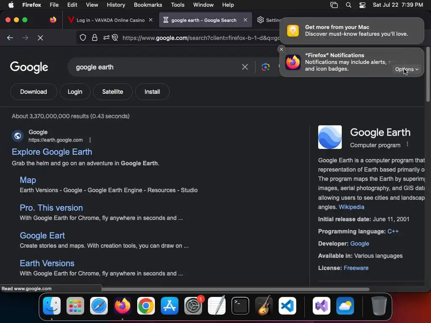Open the Pro. This version sitelink

(x=51, y=208)
